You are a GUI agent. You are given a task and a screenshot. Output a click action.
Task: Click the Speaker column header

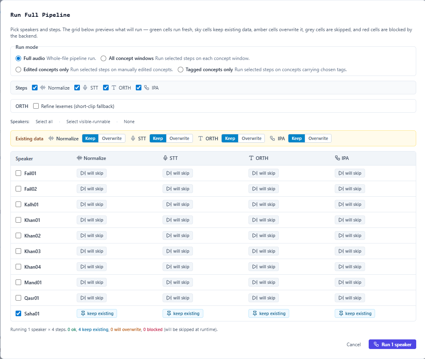[x=24, y=158]
